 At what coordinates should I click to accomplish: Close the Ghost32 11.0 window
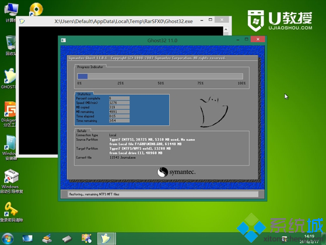point(258,39)
